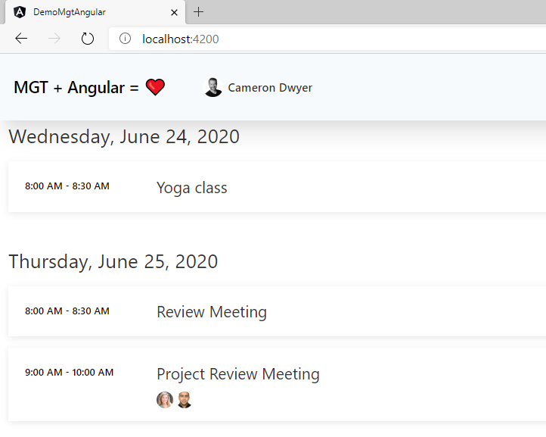This screenshot has width=546, height=437.
Task: Open the Cameron Dwyer name label
Action: click(x=270, y=88)
